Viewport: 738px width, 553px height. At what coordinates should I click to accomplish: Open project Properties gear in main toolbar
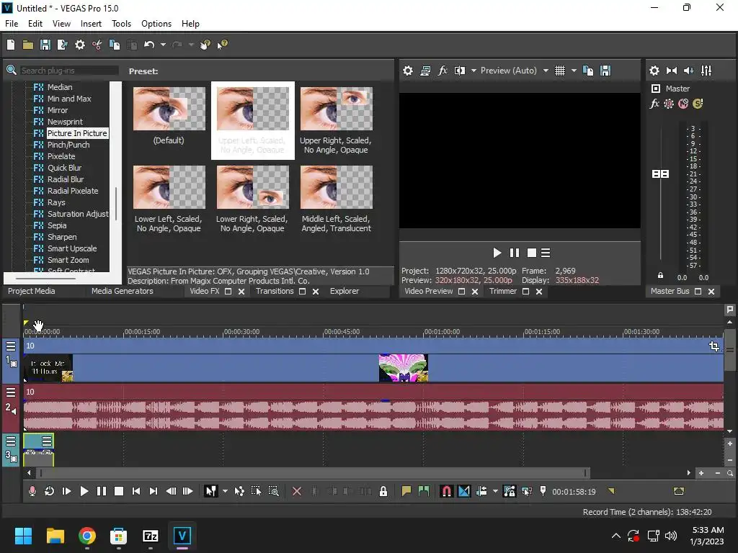(x=80, y=45)
